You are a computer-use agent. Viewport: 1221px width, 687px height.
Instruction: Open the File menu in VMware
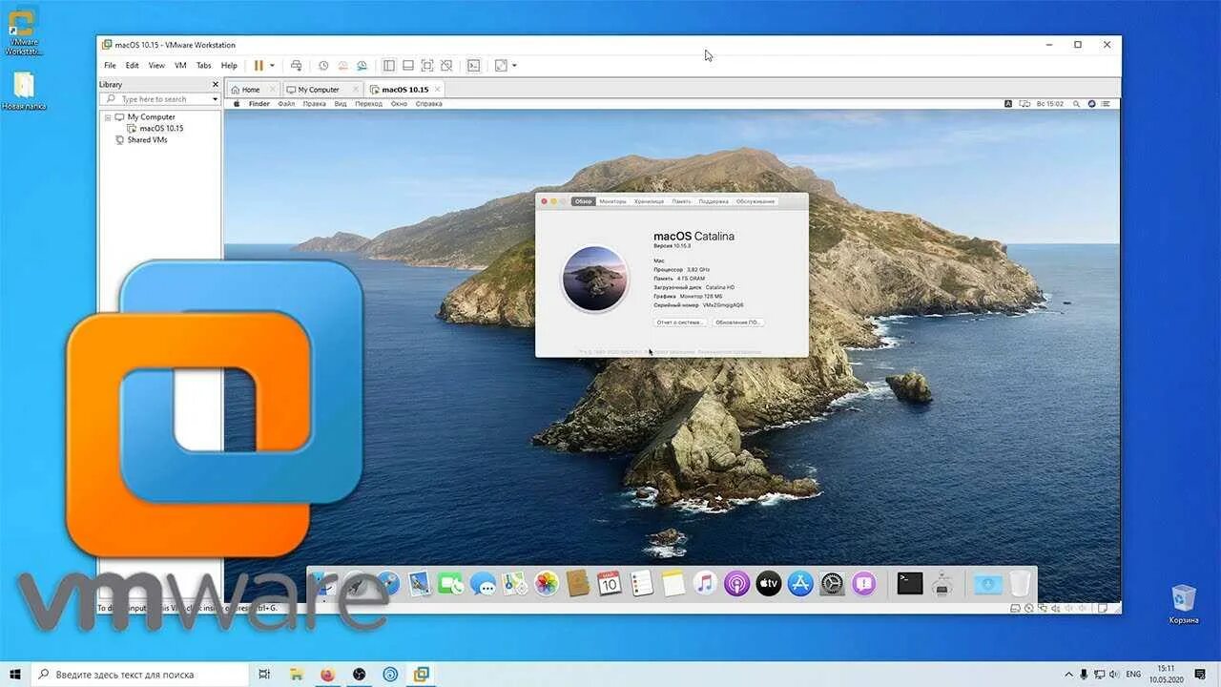click(110, 66)
